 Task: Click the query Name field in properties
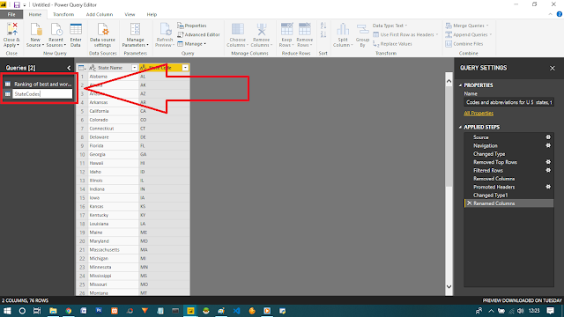click(x=508, y=102)
